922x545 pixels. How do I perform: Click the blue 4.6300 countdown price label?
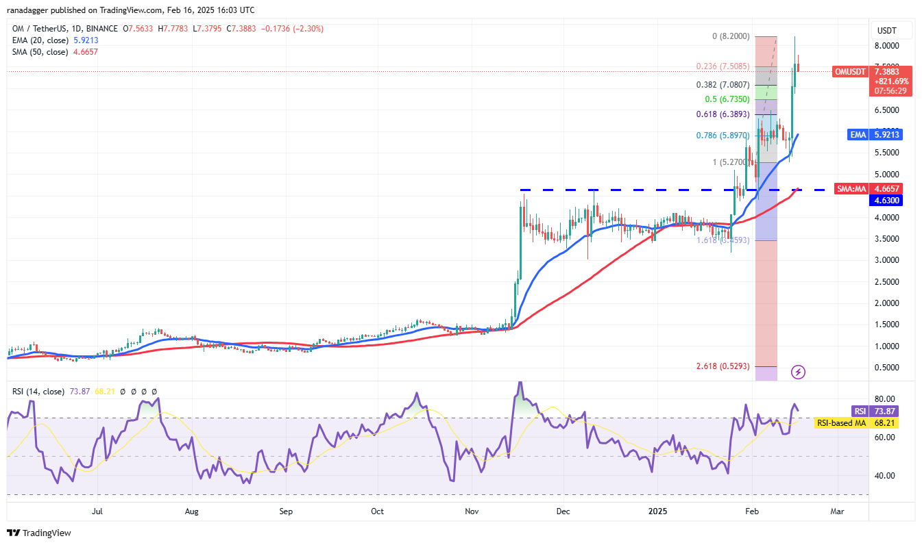tap(886, 200)
